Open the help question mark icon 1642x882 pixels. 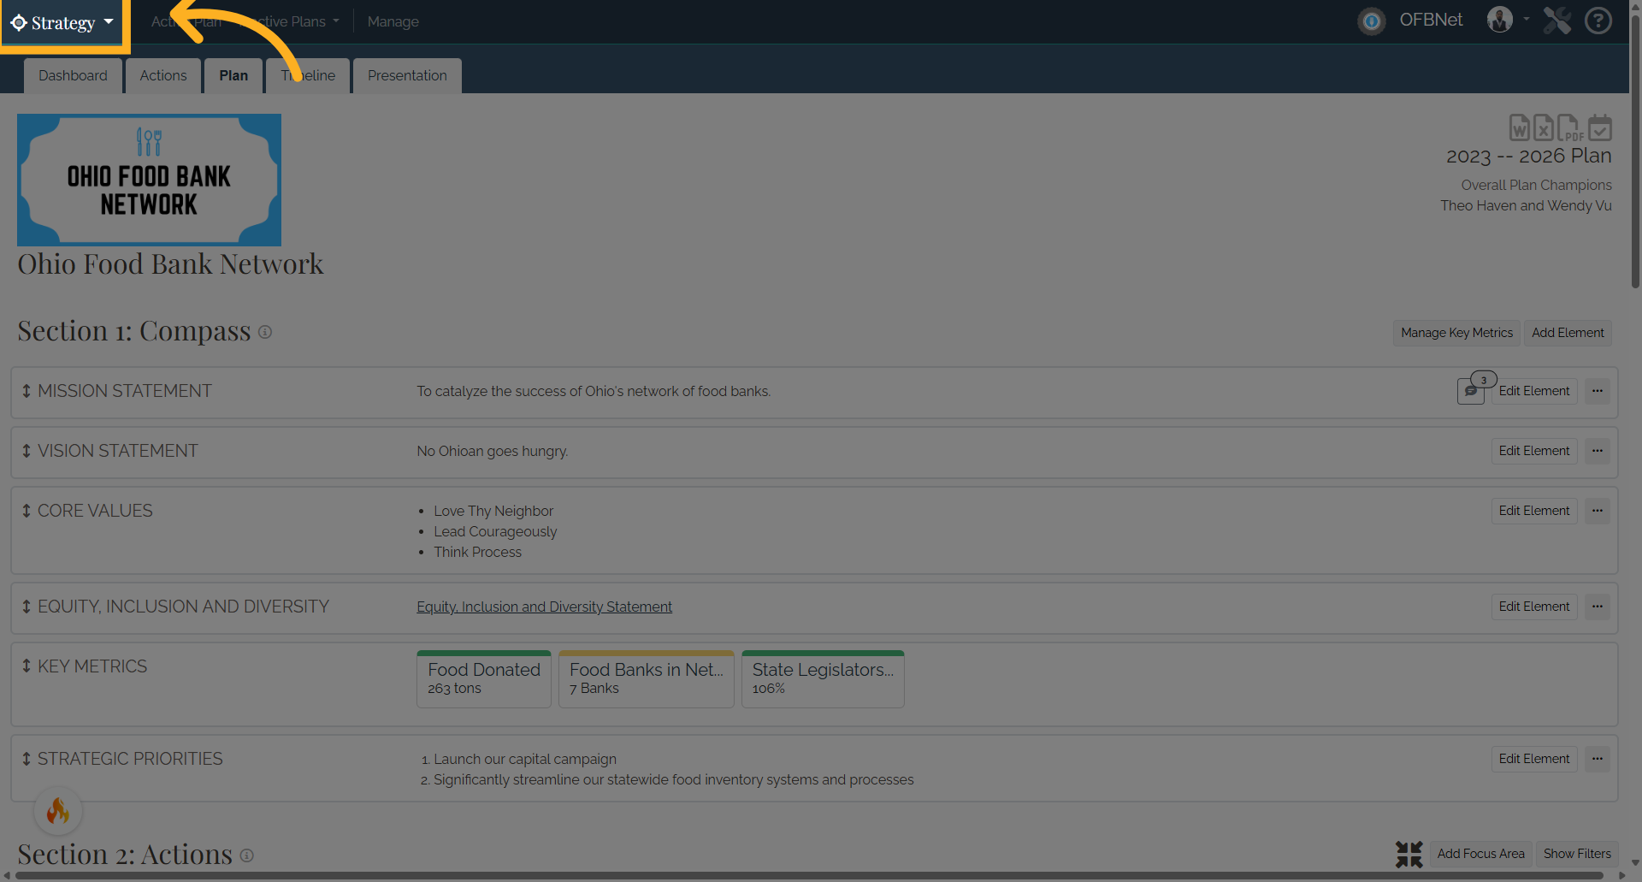coord(1598,21)
